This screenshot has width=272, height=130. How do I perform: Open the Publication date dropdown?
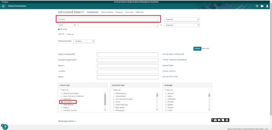[84, 41]
